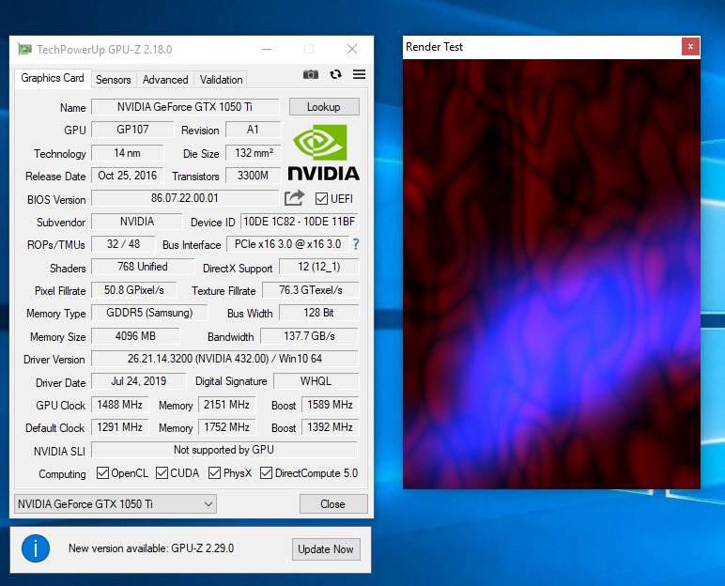Click the blue info icon in update bar
The height and width of the screenshot is (586, 725).
tap(36, 548)
